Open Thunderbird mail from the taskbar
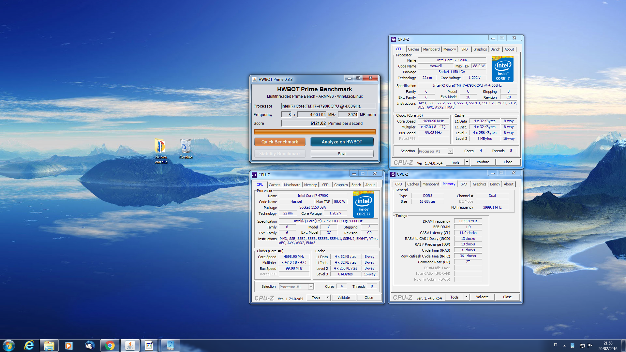Viewport: 626px width, 352px height. 90,345
